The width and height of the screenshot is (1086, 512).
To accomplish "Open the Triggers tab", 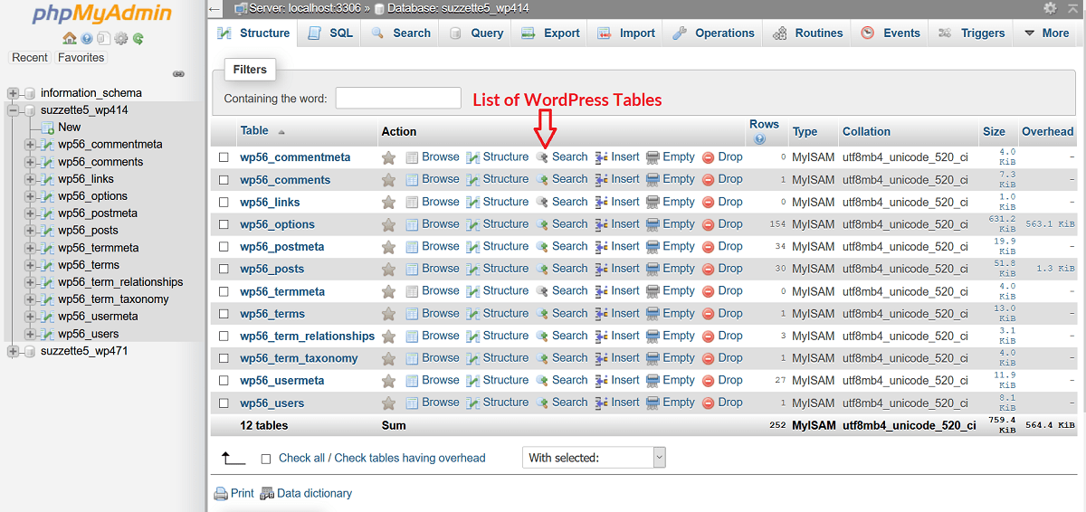I will point(972,33).
